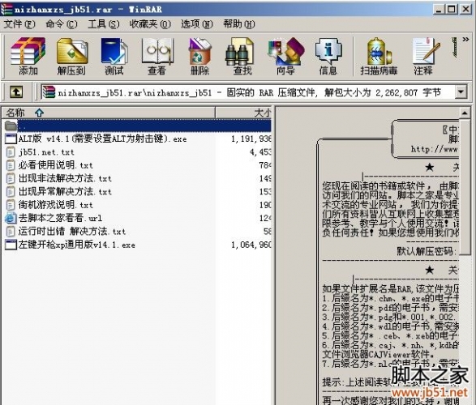Click the Extract To (解压到) icon
Image resolution: width=476 pixels, height=405 pixels.
(71, 56)
